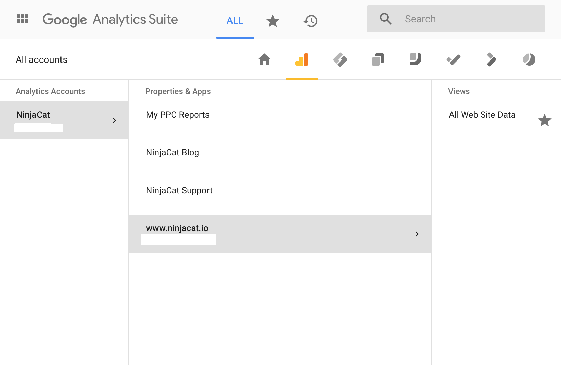Image resolution: width=561 pixels, height=365 pixels.
Task: Open the apps grid launcher icon
Action: (x=23, y=19)
